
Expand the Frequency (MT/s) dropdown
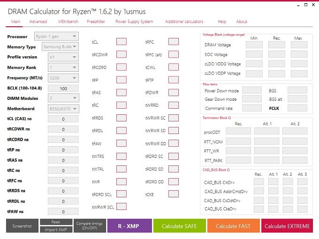click(x=63, y=78)
